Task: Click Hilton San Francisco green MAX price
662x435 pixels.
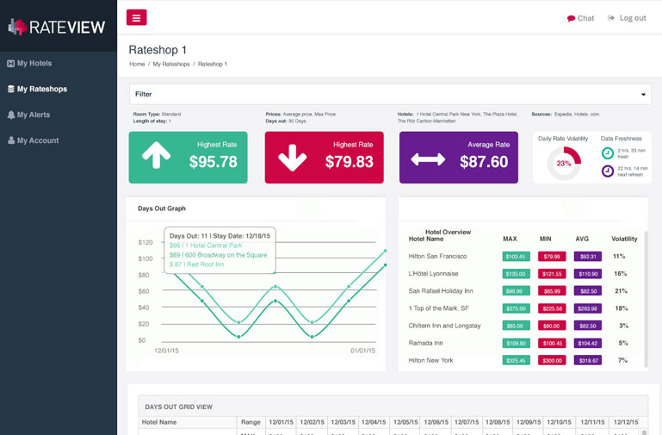Action: tap(516, 257)
